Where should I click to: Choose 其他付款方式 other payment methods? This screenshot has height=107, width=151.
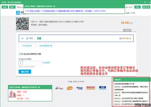(x=27, y=46)
